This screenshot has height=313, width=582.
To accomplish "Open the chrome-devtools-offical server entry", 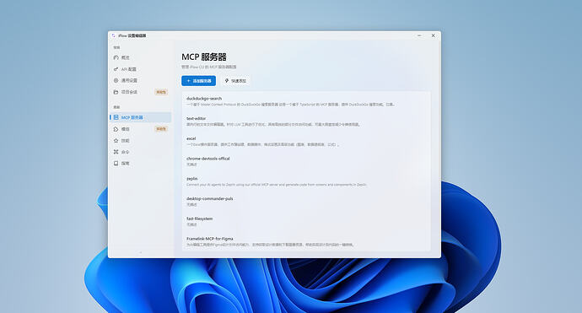I will 306,161.
